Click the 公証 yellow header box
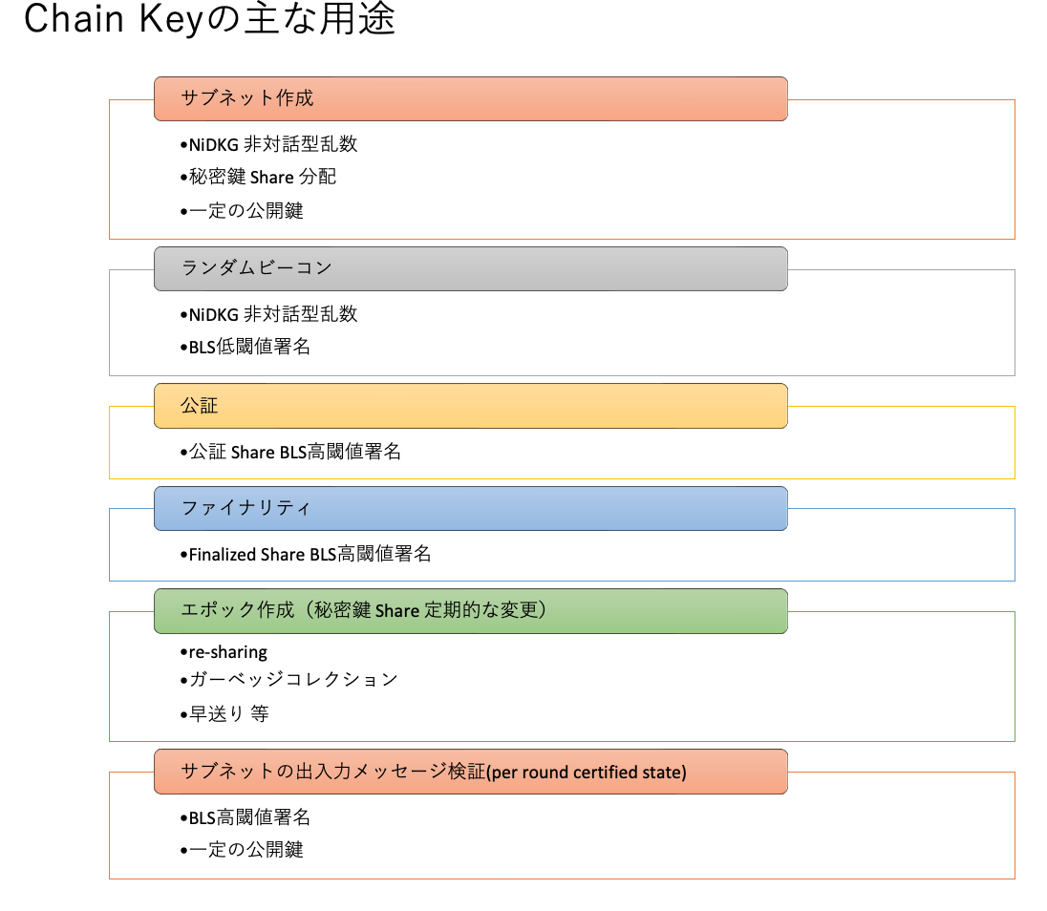The height and width of the screenshot is (911, 1047). point(471,406)
